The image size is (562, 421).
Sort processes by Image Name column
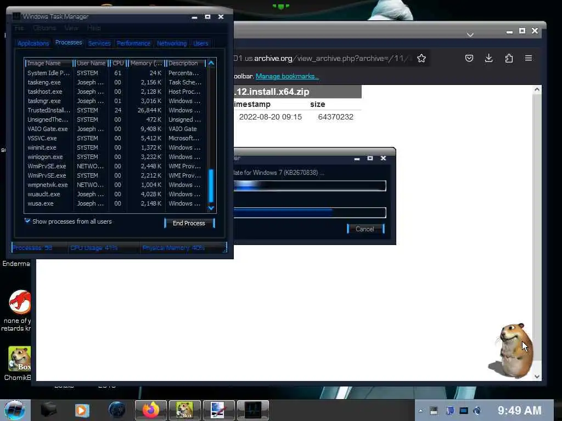tap(49, 63)
